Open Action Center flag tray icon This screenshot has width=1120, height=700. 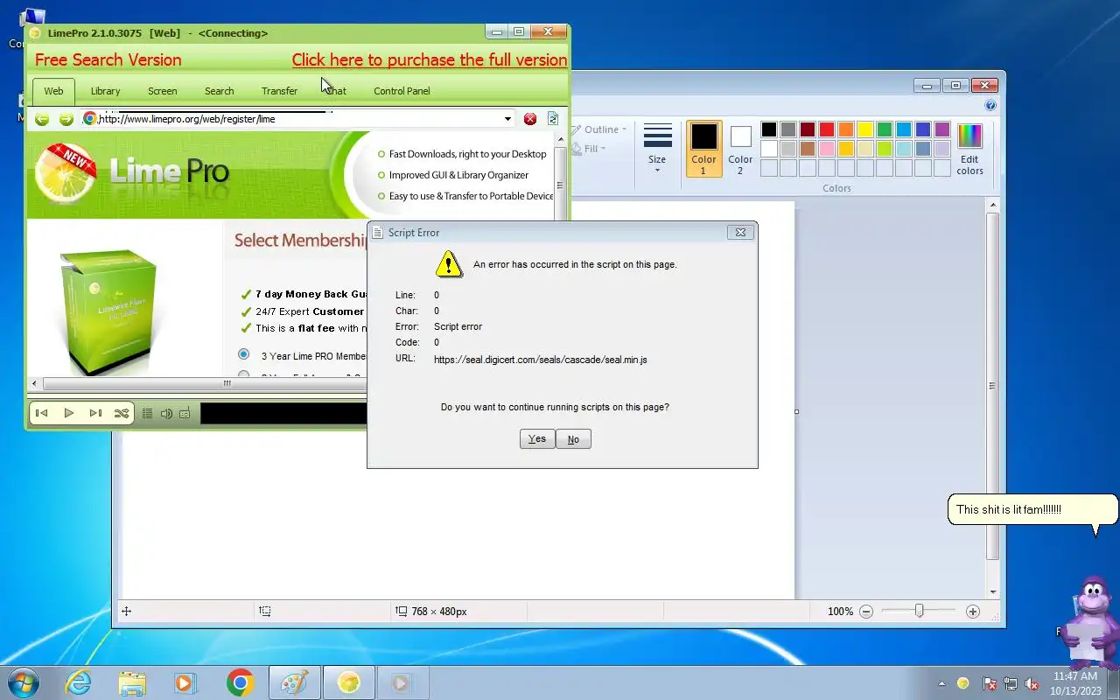pos(990,683)
